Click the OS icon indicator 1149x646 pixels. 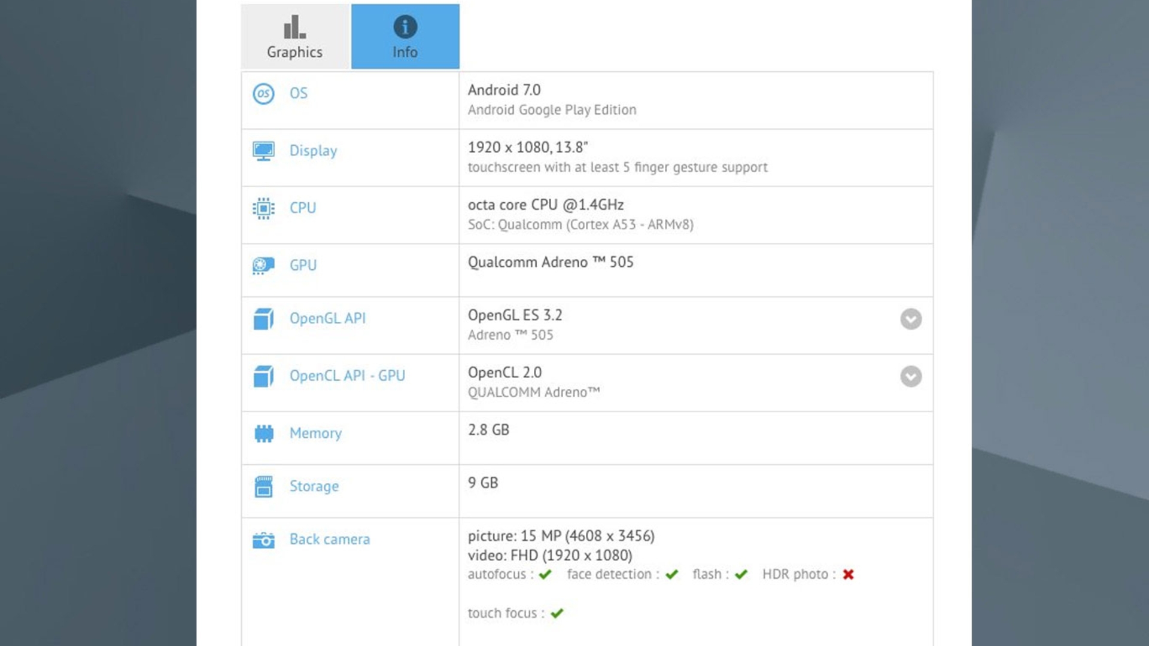(263, 93)
